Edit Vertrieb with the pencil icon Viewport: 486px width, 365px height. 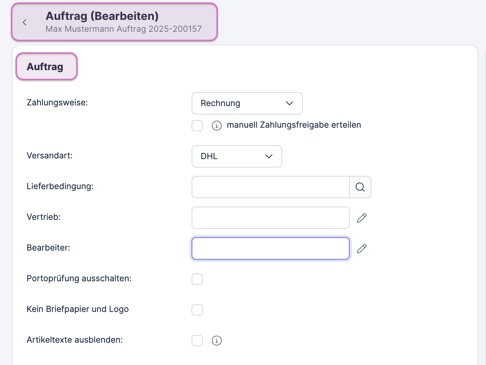click(362, 218)
